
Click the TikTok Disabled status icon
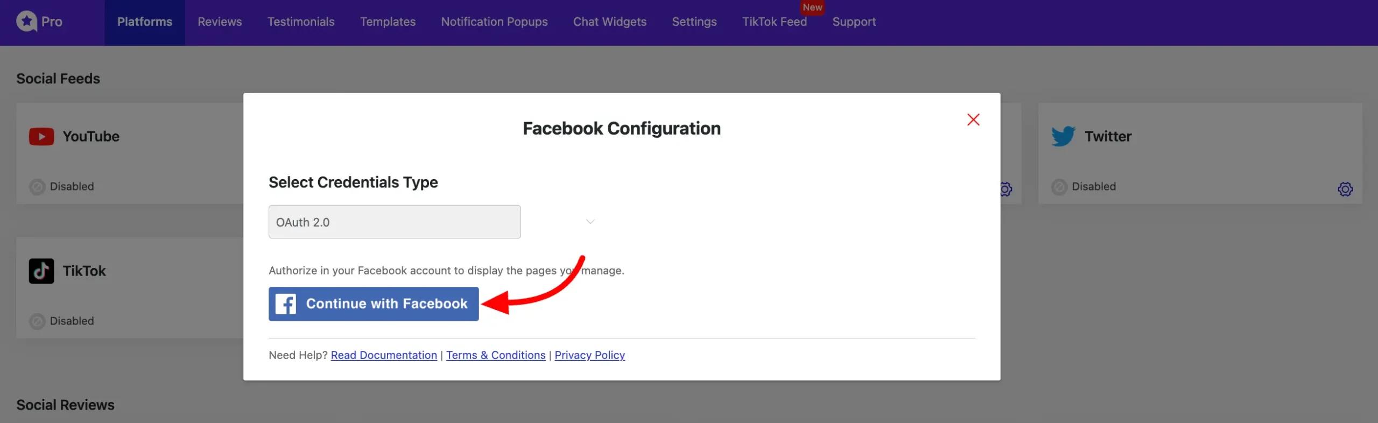(x=37, y=321)
